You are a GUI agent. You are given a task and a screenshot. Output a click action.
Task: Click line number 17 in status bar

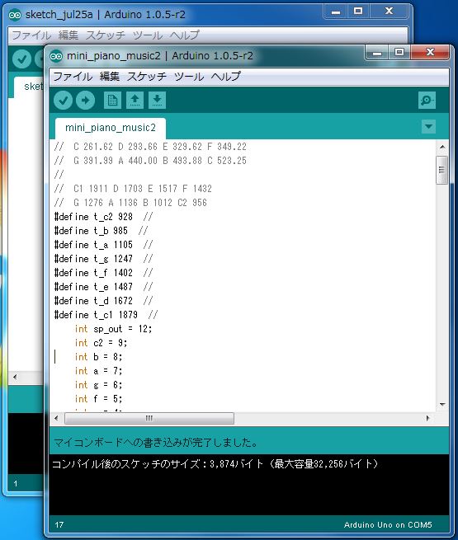[x=59, y=525]
